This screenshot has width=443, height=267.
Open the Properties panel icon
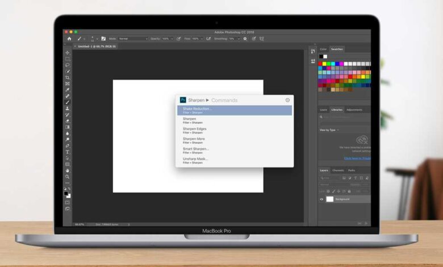(313, 61)
